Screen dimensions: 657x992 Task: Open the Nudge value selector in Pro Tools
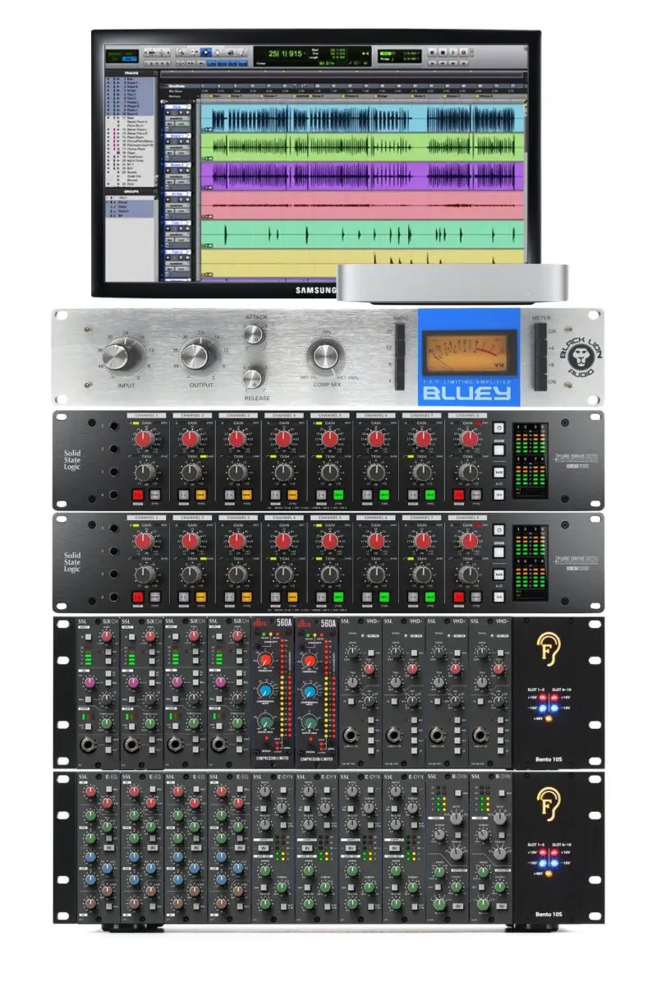coord(411,59)
